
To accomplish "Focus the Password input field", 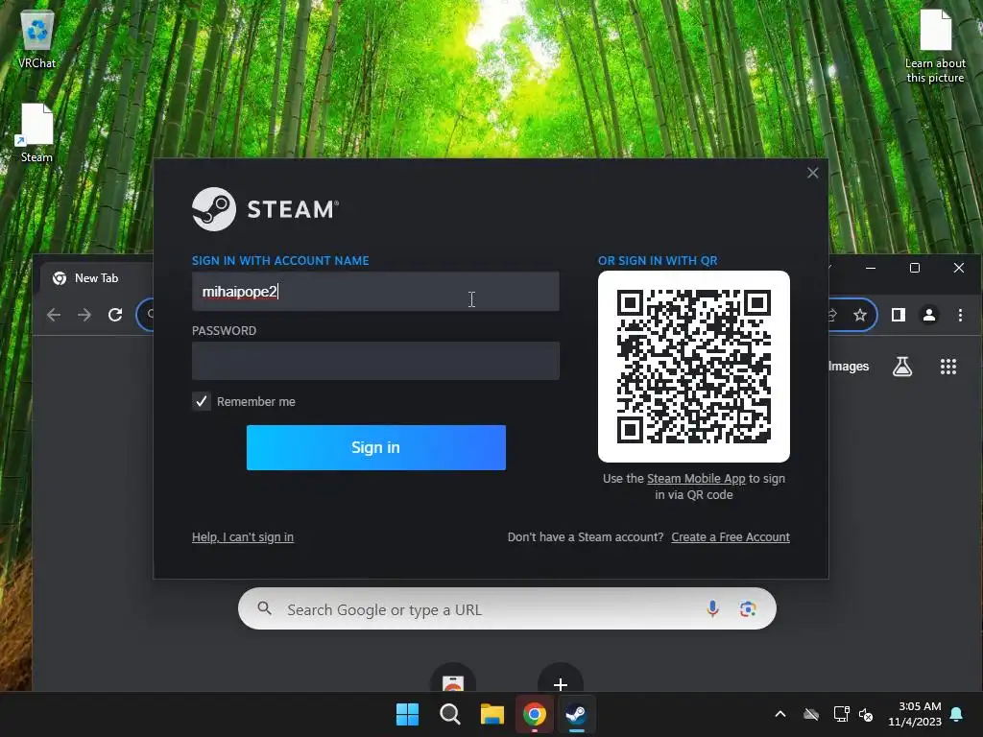I will 375,361.
